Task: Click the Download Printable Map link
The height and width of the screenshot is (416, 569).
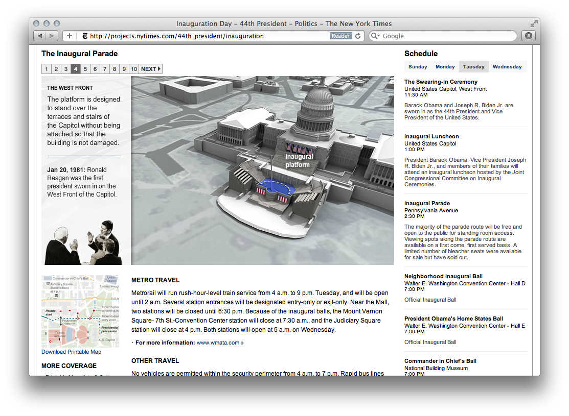Action: pyautogui.click(x=71, y=352)
